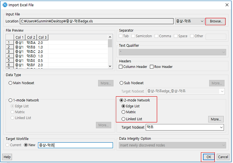Screen dimensions: 233x163
Task: Click the Help button
Action: (x=7, y=157)
